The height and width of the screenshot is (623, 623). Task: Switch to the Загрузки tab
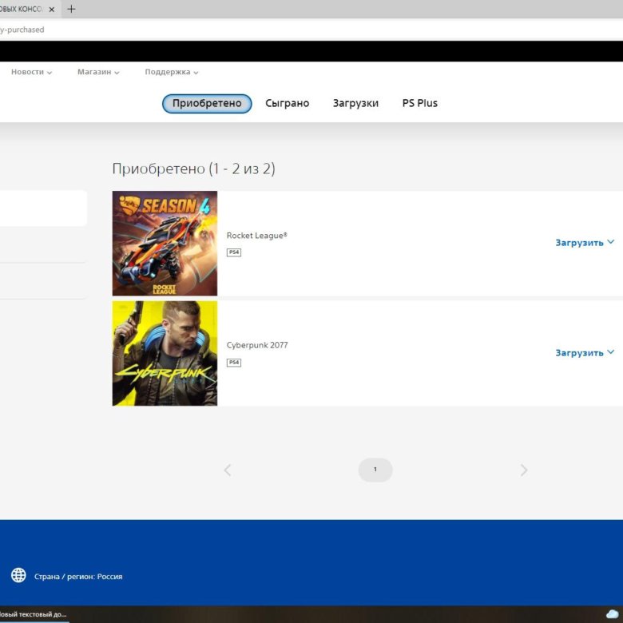coord(355,103)
